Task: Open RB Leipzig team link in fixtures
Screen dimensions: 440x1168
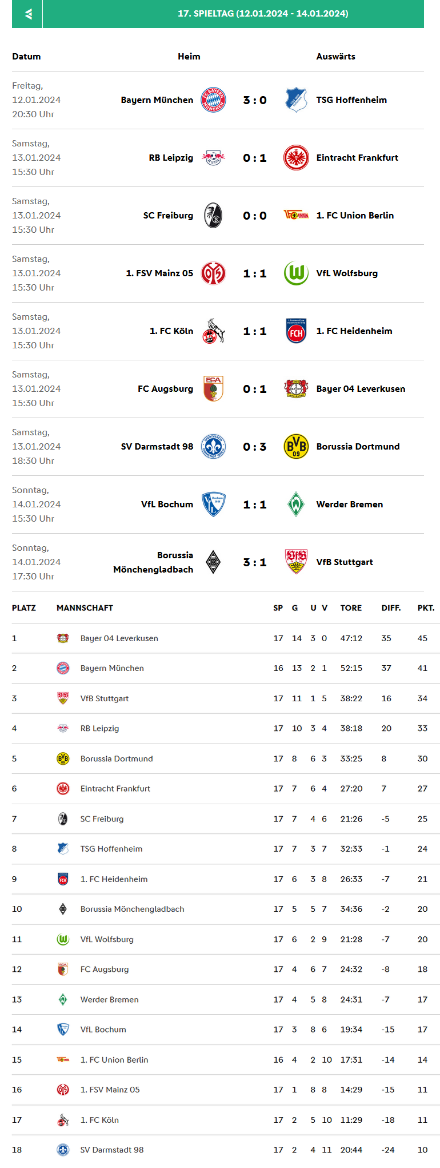Action: click(x=171, y=158)
